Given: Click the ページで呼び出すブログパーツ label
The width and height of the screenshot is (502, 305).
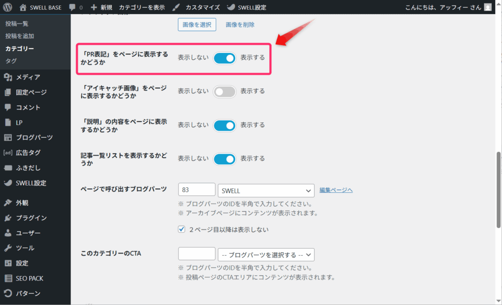Looking at the screenshot, I should 124,189.
